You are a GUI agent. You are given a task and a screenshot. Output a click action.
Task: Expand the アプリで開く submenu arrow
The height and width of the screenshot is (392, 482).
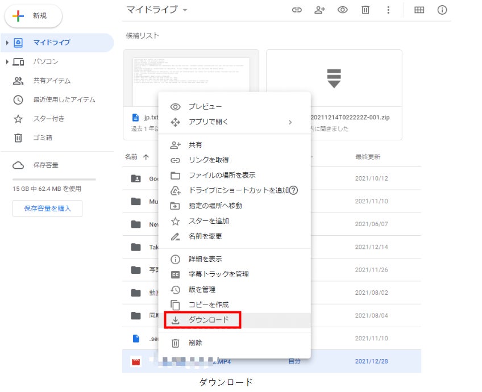coord(290,122)
